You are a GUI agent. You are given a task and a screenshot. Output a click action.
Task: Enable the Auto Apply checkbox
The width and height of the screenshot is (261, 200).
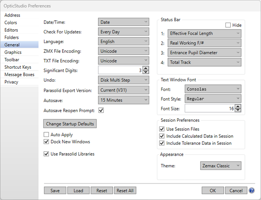pyautogui.click(x=47, y=135)
